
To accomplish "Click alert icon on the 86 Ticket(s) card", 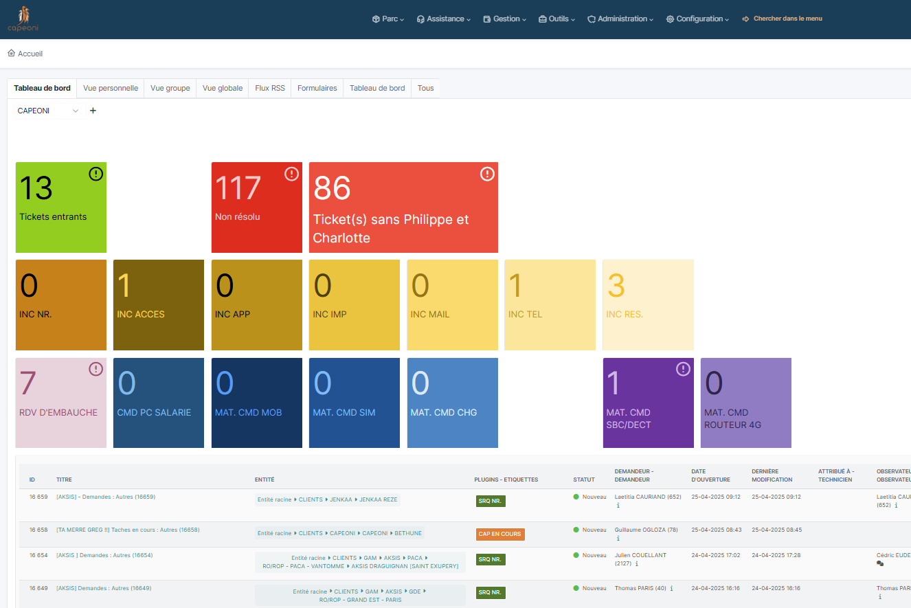I will coord(487,174).
